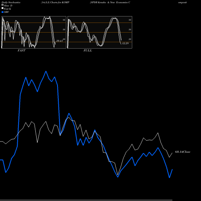201x201 pixels.
Task: Select the 'Fast K' legend label
Action: pyautogui.click(x=8, y=9)
